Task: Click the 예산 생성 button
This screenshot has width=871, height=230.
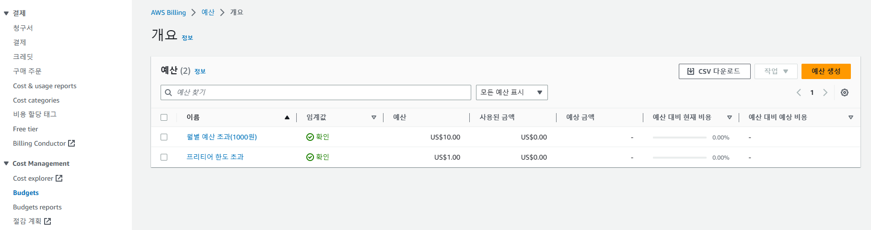Action: point(826,71)
